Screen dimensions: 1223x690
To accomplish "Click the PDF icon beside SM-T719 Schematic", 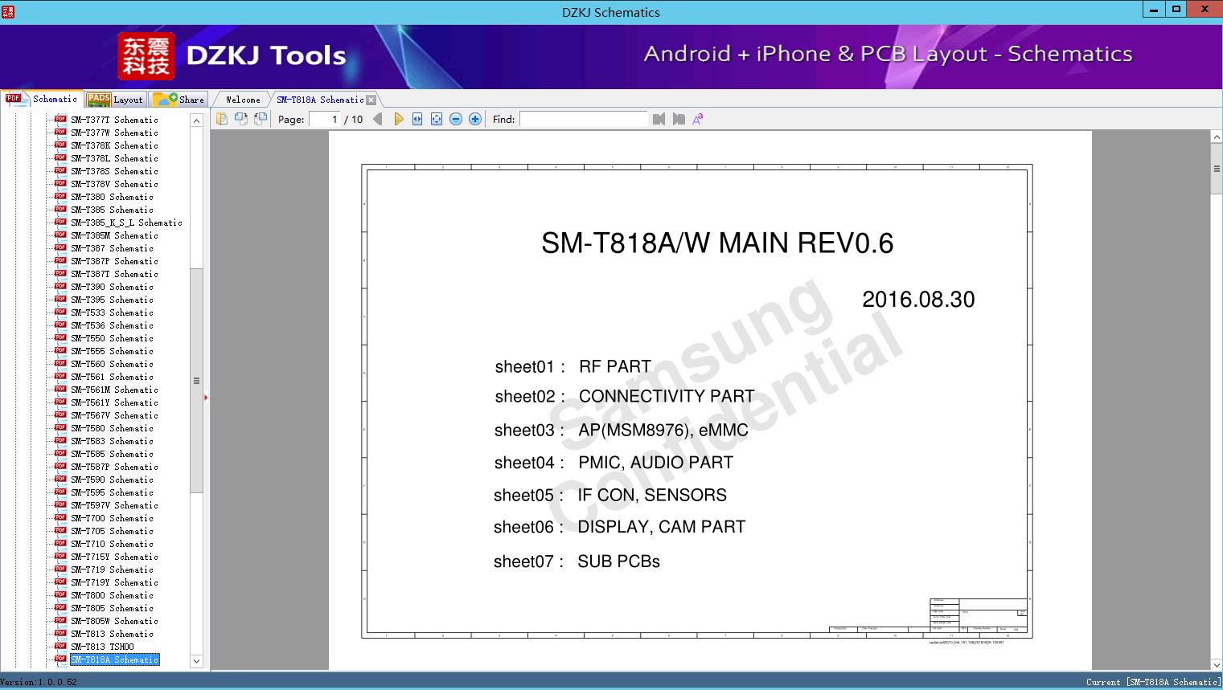I will (60, 569).
